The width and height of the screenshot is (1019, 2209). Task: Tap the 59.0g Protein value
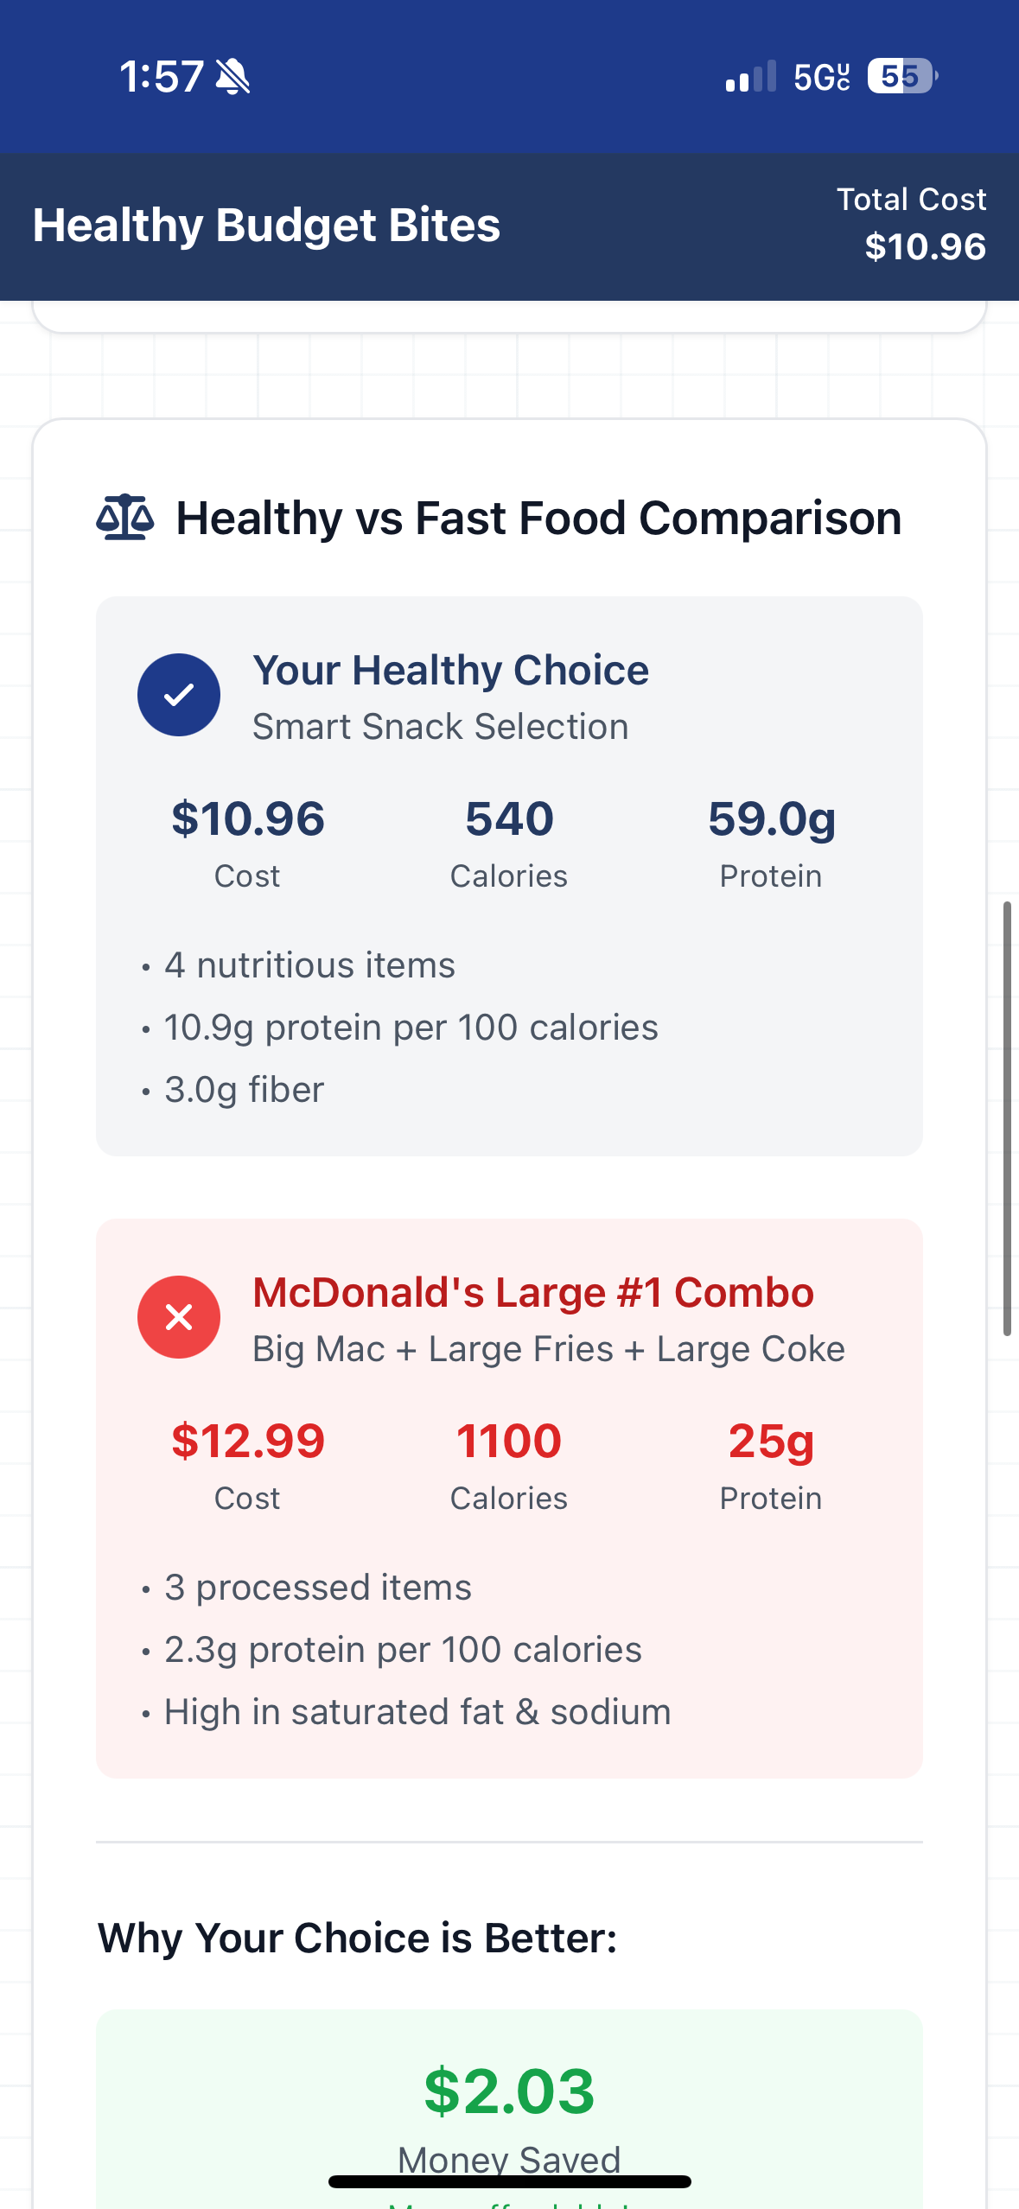(772, 819)
